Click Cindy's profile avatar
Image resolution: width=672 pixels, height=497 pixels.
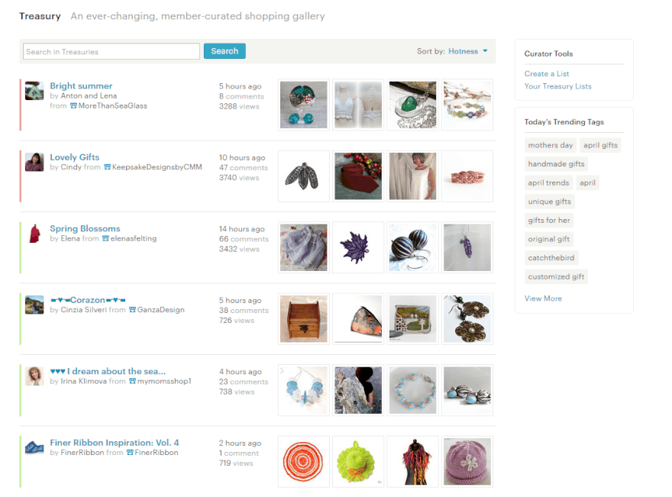[x=34, y=162]
